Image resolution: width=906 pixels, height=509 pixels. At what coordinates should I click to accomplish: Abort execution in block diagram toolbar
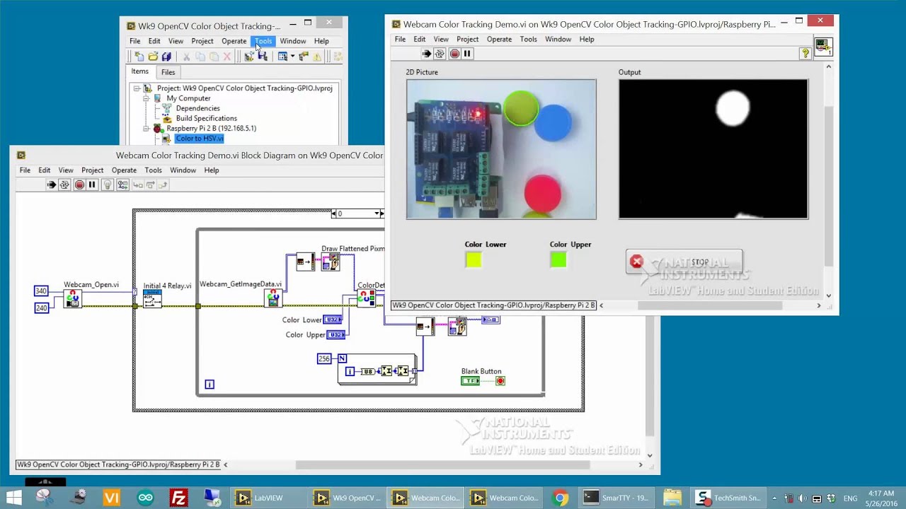(79, 185)
